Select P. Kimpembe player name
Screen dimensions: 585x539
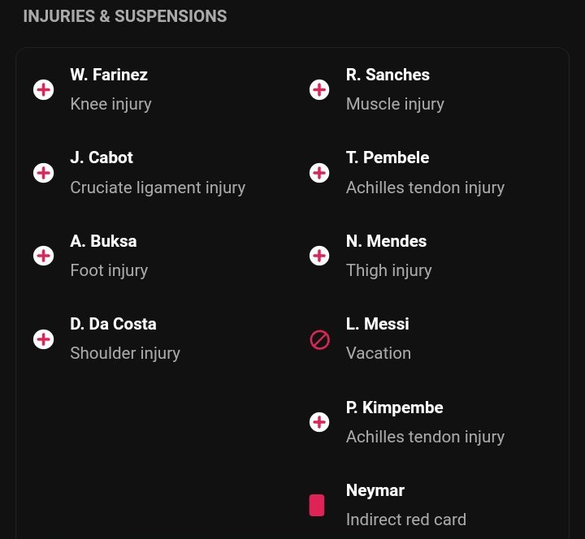(x=395, y=407)
